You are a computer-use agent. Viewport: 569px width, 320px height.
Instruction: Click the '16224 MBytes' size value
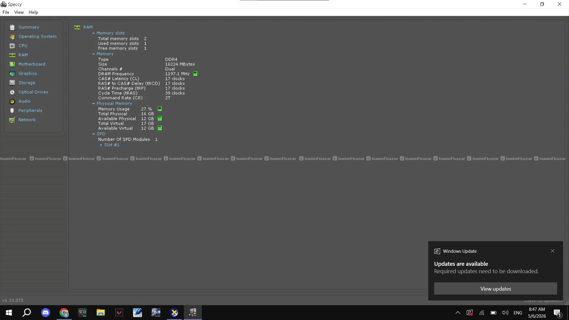pyautogui.click(x=180, y=64)
